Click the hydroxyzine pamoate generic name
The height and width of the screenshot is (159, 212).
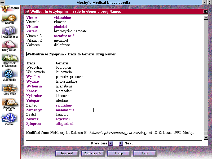[x=70, y=31]
